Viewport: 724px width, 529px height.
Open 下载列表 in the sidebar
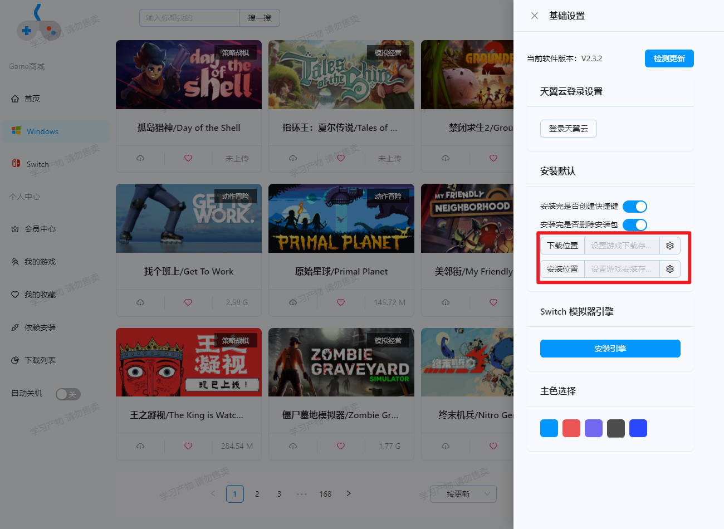point(56,360)
